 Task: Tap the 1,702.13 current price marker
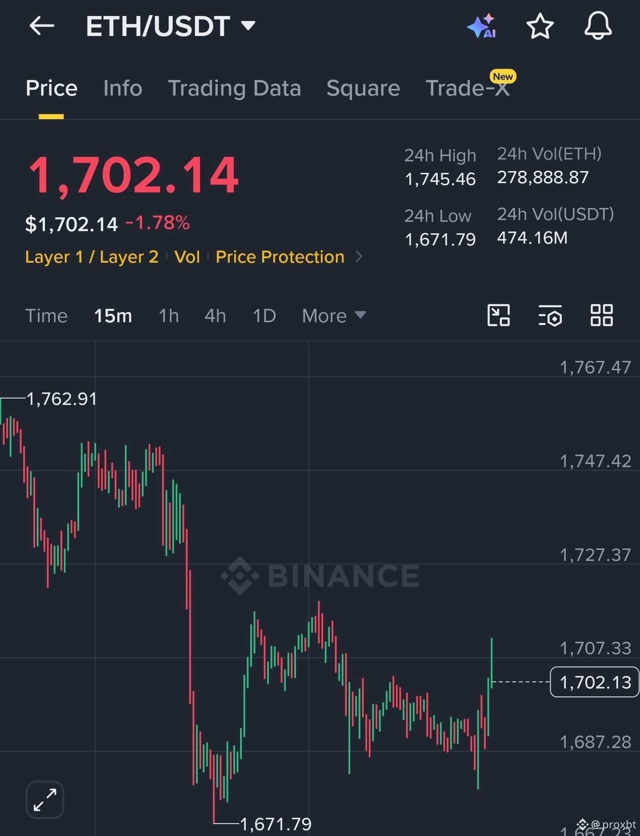click(595, 682)
